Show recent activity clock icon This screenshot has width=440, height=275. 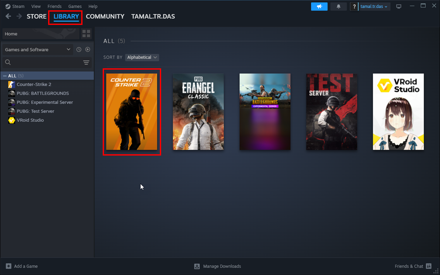click(79, 49)
